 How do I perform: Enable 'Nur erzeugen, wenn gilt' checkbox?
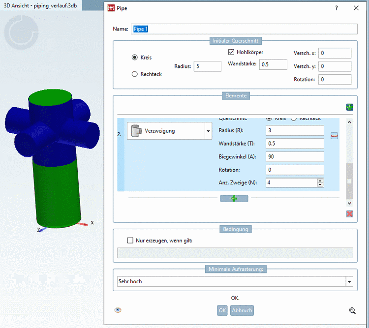click(x=130, y=240)
